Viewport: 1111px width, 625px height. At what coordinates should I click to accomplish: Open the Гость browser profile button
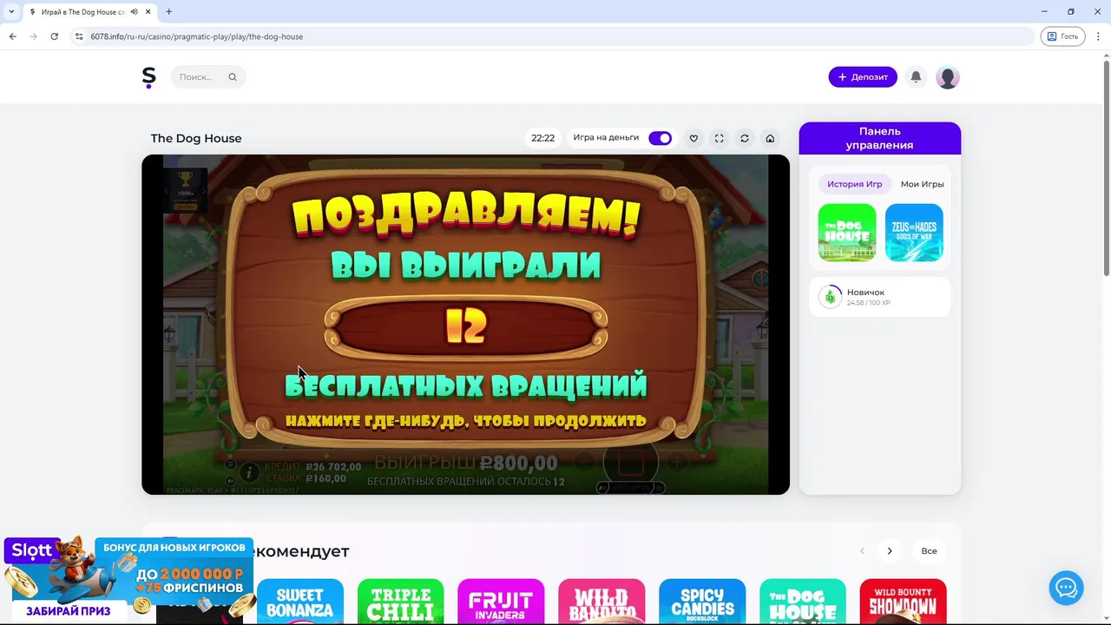(x=1062, y=36)
